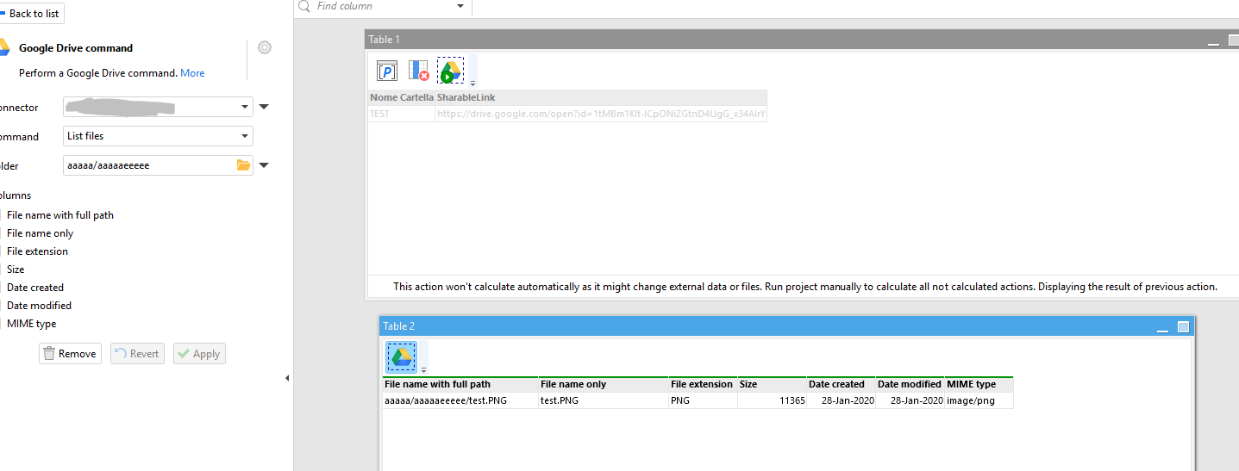The width and height of the screenshot is (1239, 471).
Task: Select the remove columns action icon in Table 1
Action: [418, 71]
